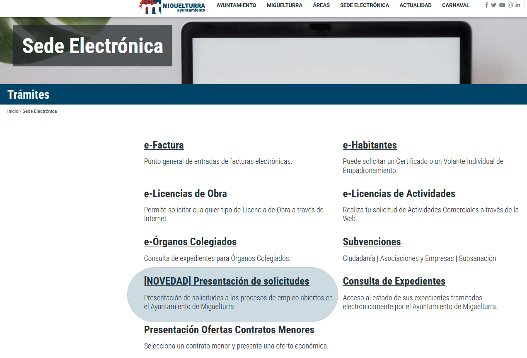
Task: Open the AYUNTAMIENTO menu
Action: tap(237, 5)
